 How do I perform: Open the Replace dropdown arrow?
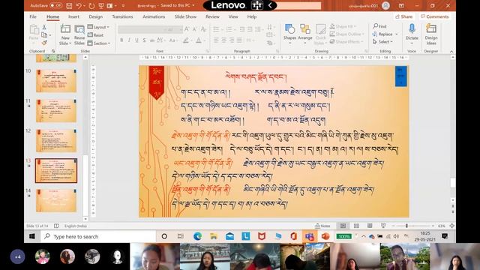coord(397,34)
